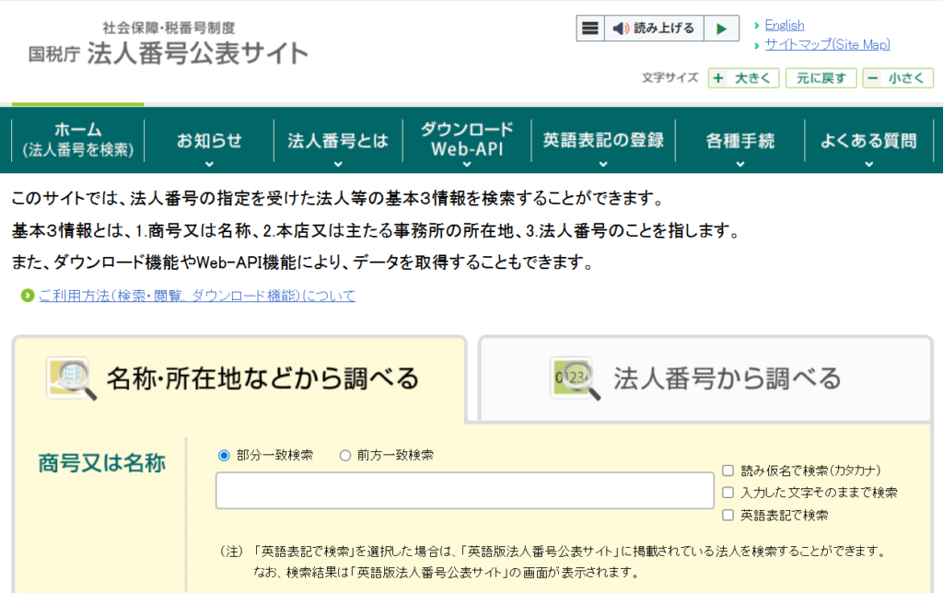Reset text size with 元に戻す
943x593 pixels.
pos(821,78)
